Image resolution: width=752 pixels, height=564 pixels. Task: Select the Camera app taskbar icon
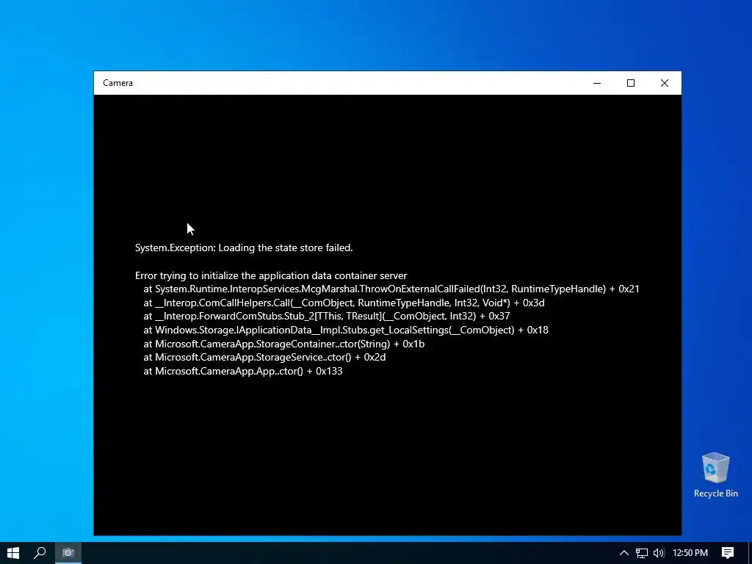point(68,553)
